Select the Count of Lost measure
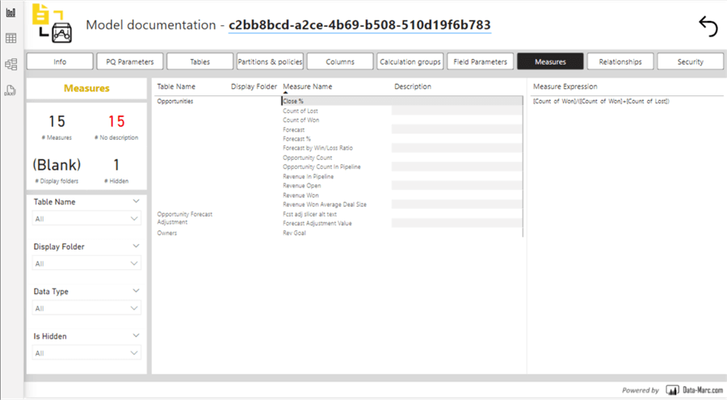Viewport: 727px width, 400px height. [x=300, y=111]
